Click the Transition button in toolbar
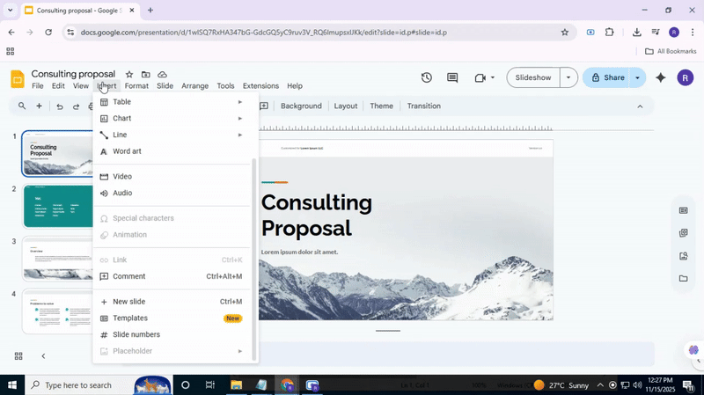This screenshot has height=395, width=704. click(x=423, y=106)
